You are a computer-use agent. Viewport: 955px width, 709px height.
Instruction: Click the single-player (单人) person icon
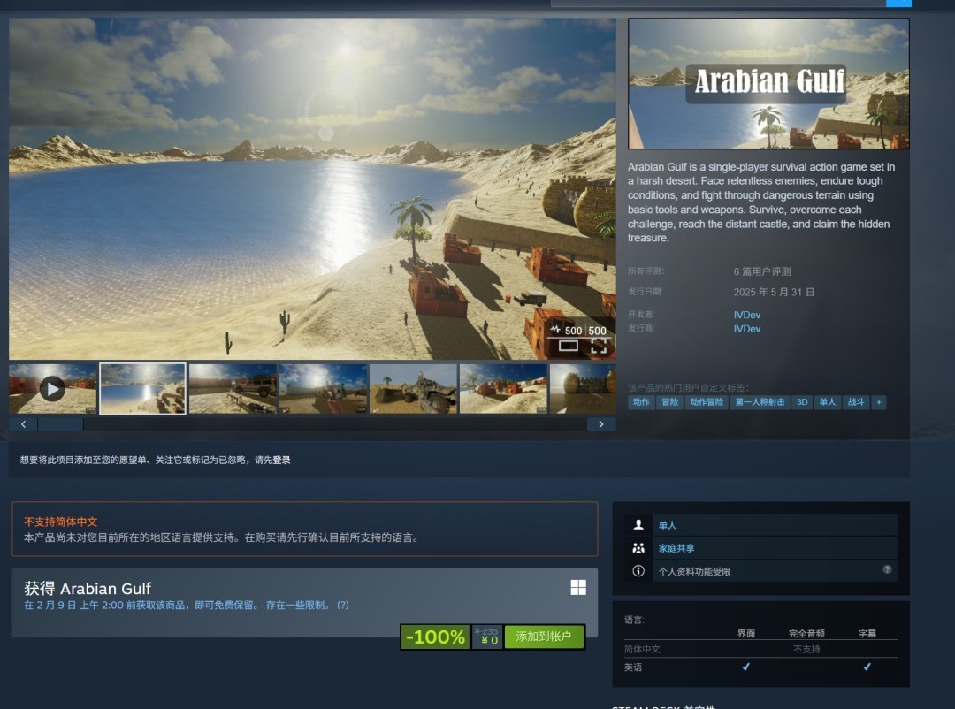[639, 524]
